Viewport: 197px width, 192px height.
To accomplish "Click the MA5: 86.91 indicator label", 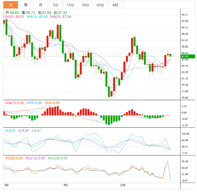I will (15, 17).
